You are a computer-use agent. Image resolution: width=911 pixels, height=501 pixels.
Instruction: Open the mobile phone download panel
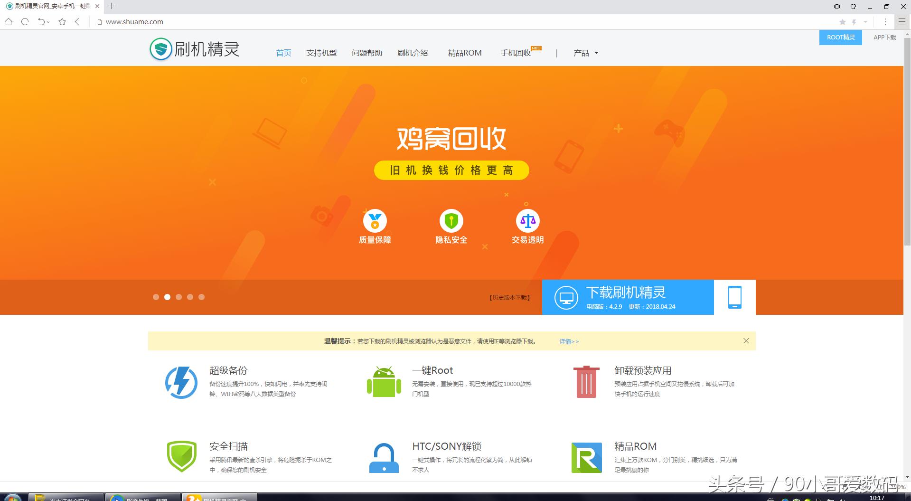(x=735, y=297)
